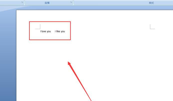Screen dimensions: 173x101
Task: Click the word "you" after "like"
Action: 63,31
